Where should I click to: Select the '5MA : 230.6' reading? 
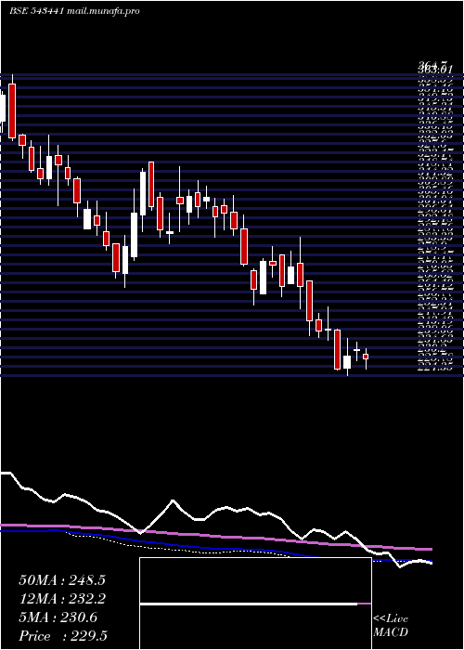coord(58,617)
